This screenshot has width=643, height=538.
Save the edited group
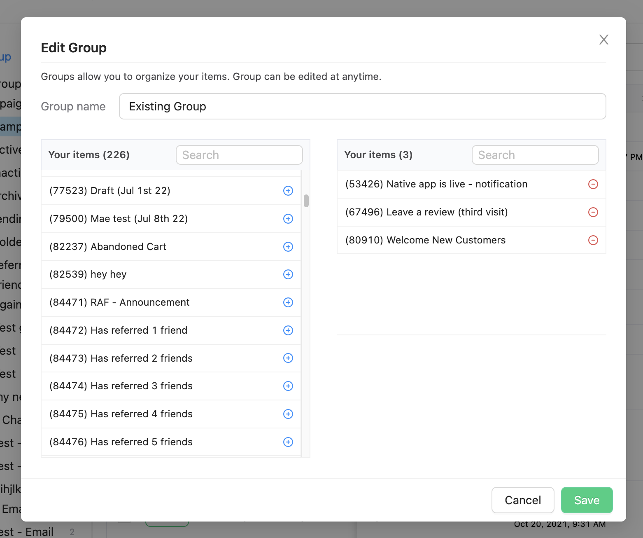click(587, 500)
